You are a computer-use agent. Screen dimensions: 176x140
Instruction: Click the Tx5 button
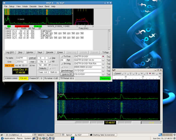pyautogui.click(x=108, y=71)
